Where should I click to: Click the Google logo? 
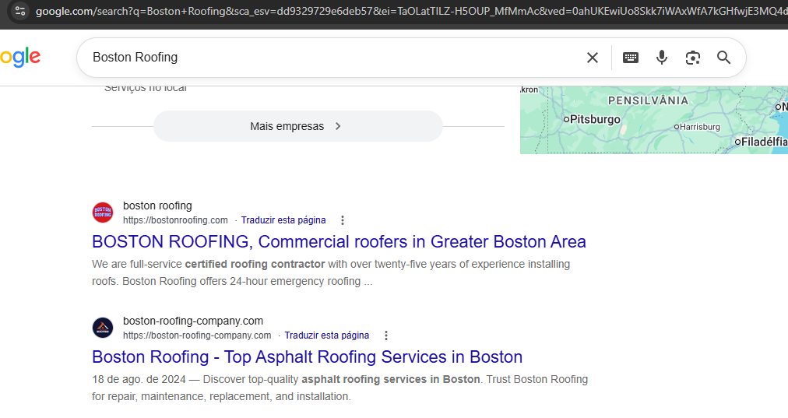pyautogui.click(x=20, y=58)
